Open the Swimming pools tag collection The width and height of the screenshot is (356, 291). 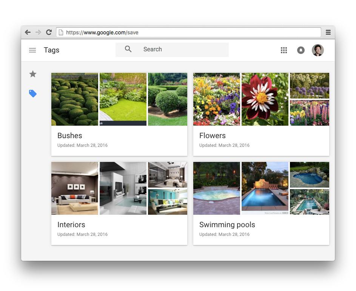227,225
